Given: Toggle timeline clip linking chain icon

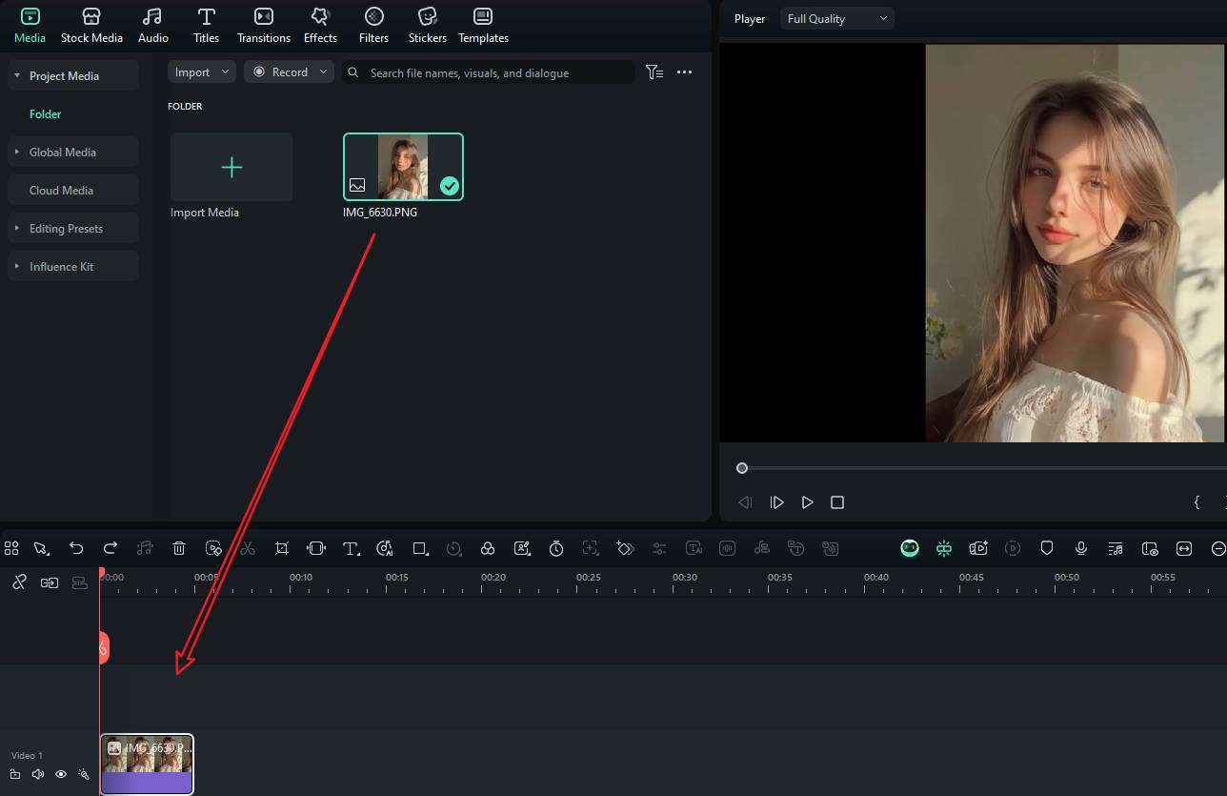Looking at the screenshot, I should click(x=19, y=582).
